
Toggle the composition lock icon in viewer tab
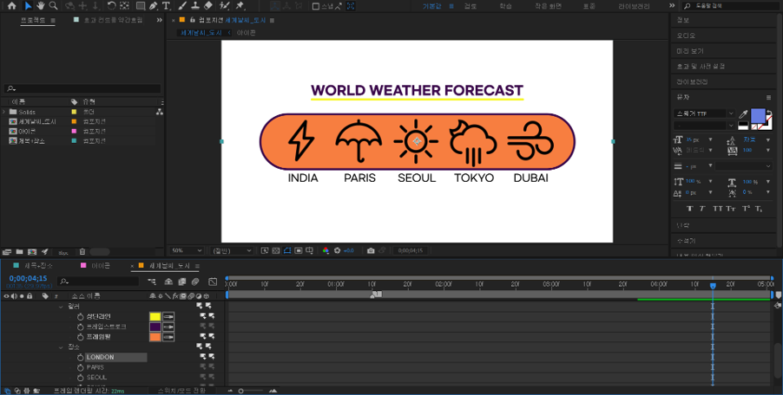(x=194, y=20)
